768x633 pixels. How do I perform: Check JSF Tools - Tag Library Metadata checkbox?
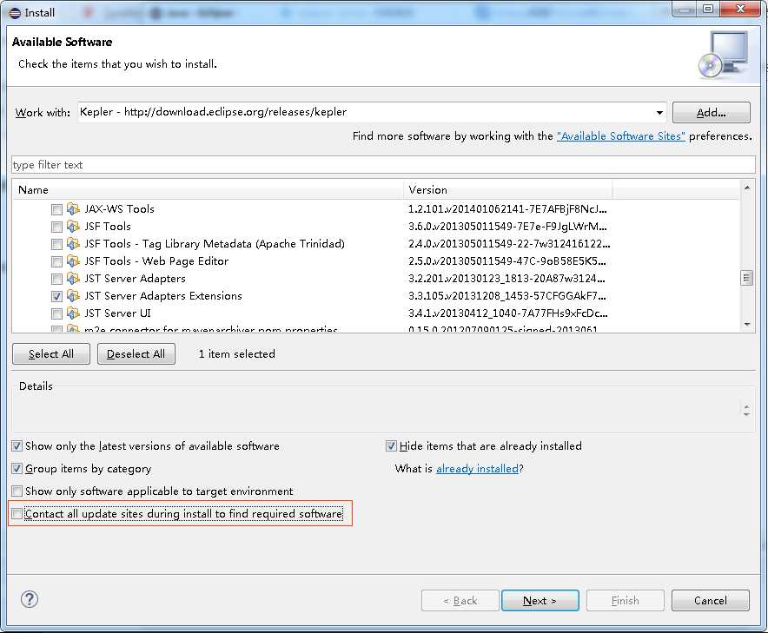(56, 244)
